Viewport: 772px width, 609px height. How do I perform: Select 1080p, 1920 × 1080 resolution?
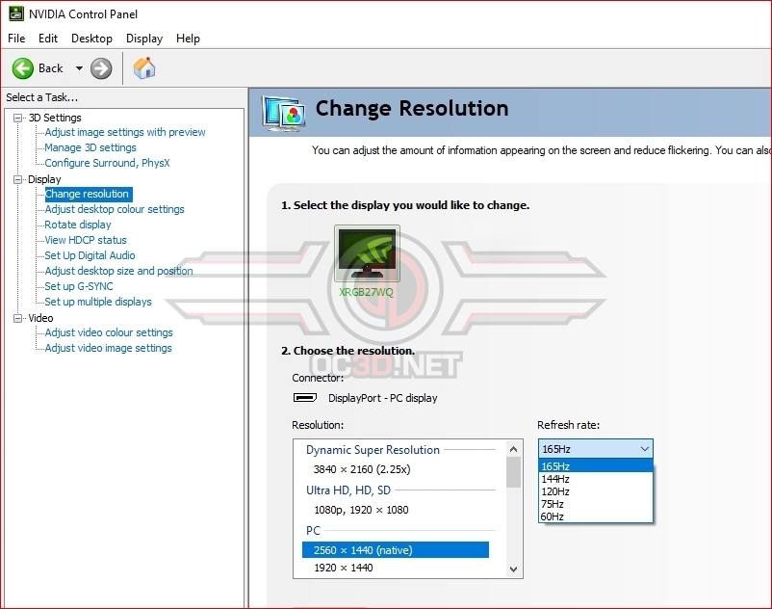361,510
